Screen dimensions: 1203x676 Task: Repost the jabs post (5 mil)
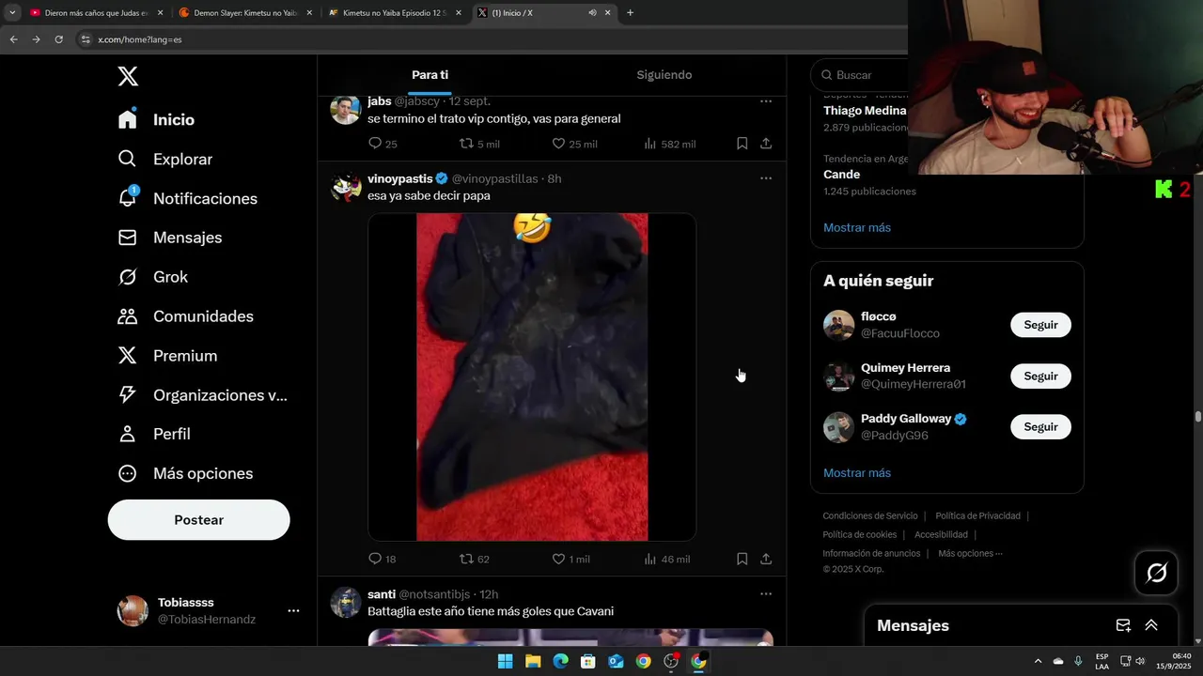pyautogui.click(x=478, y=144)
